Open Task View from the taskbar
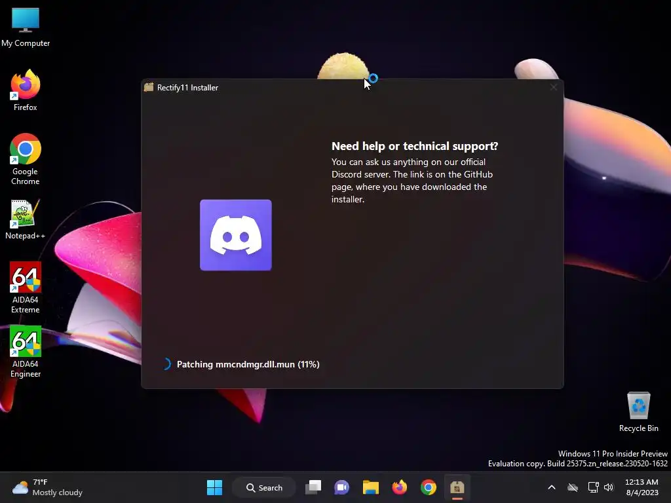Screen dimensions: 671x503 tap(313, 487)
